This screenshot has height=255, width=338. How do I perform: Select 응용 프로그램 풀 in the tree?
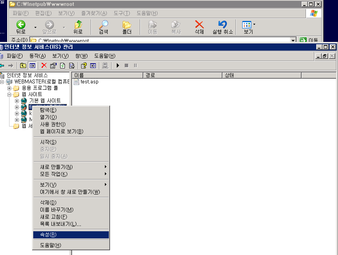pyautogui.click(x=40, y=88)
